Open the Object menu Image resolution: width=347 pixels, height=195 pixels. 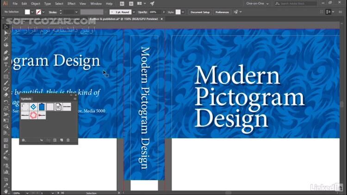pos(35,4)
